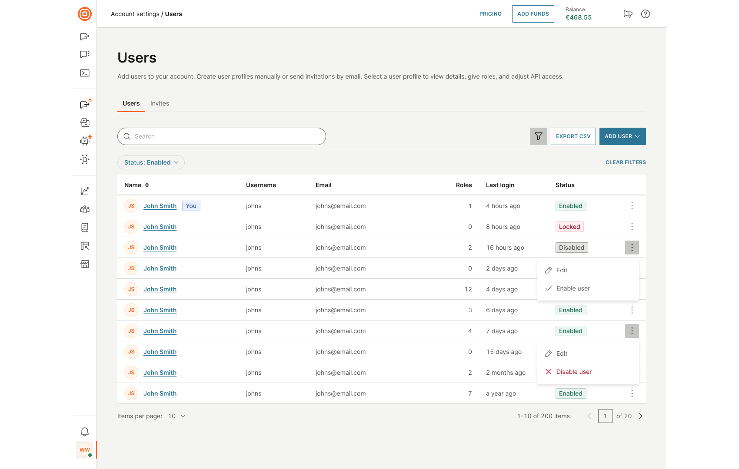Image resolution: width=739 pixels, height=469 pixels.
Task: Click the '1-10 of 200 items' text
Action: pyautogui.click(x=543, y=416)
